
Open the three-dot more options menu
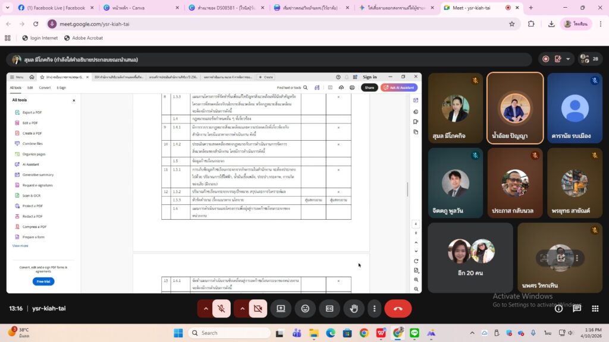coord(374,309)
